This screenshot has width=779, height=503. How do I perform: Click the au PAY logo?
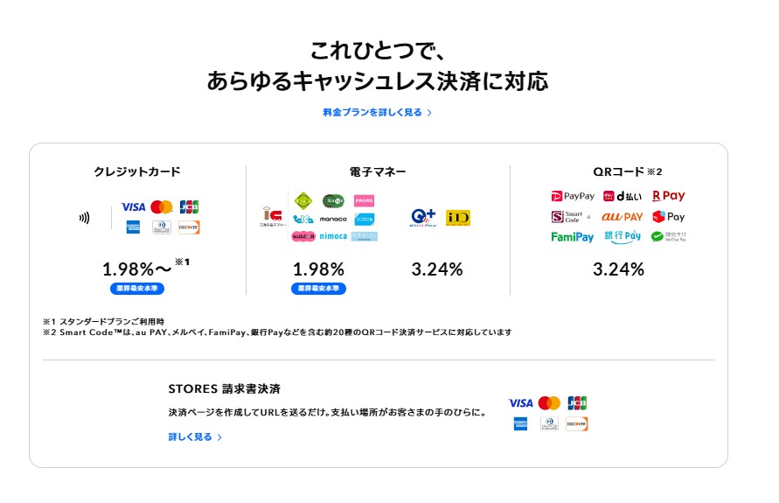tap(623, 217)
